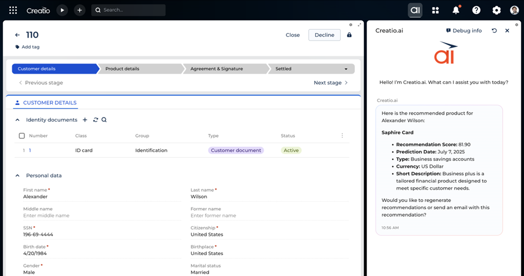Open document number 1 link
The image size is (524, 276).
tap(30, 150)
